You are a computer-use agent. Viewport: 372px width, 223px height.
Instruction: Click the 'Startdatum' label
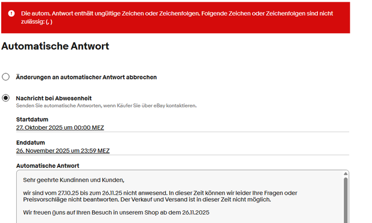coord(33,120)
